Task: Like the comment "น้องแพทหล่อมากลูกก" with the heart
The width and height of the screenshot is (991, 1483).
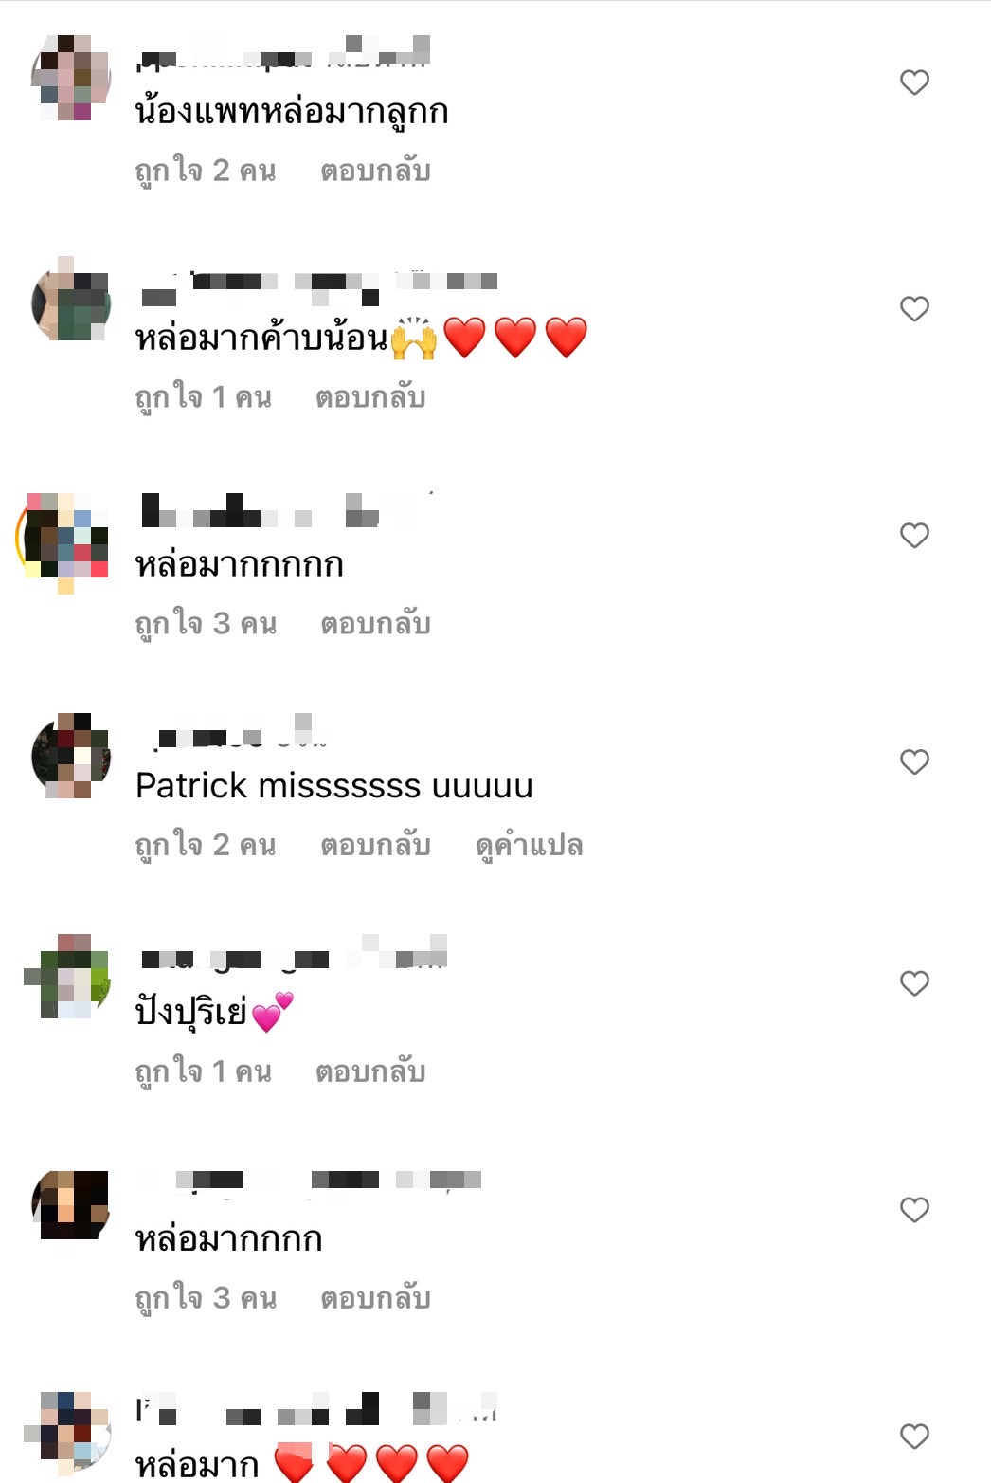Action: point(914,82)
